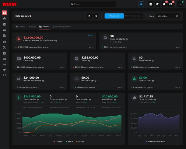Toggle the Gastos legend series
The width and height of the screenshot is (186, 149).
pyautogui.click(x=80, y=141)
